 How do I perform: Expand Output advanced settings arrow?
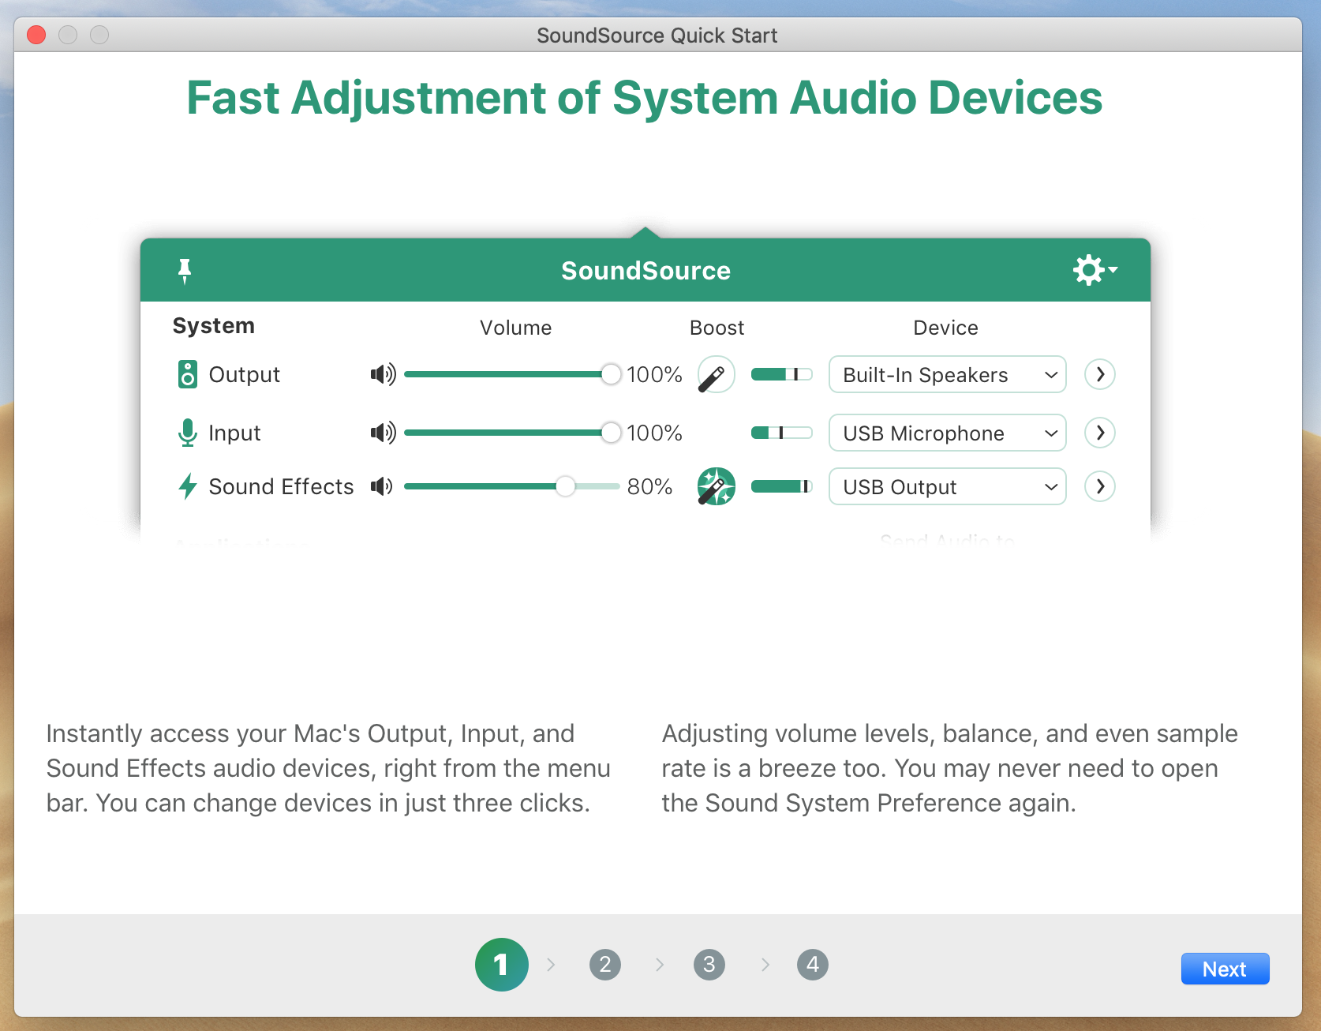[1100, 374]
